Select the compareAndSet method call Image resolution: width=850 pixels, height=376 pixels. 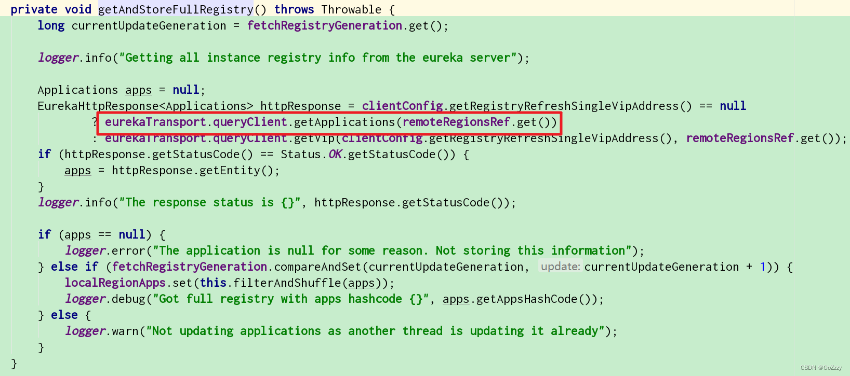(318, 267)
